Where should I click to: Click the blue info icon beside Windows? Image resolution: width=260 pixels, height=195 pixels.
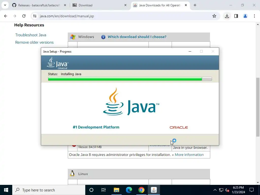point(103,37)
